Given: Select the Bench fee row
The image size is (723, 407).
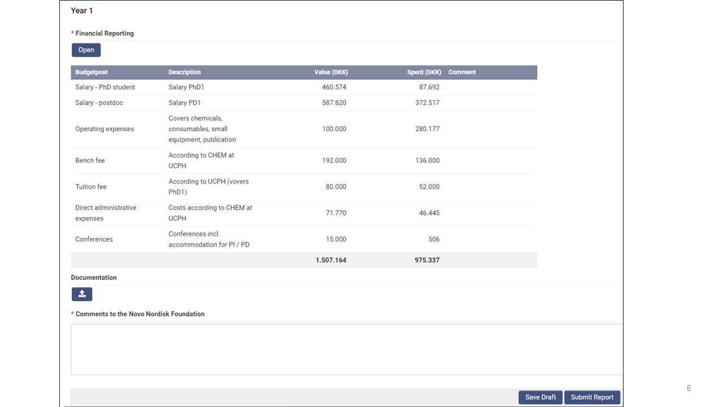Looking at the screenshot, I should click(304, 161).
